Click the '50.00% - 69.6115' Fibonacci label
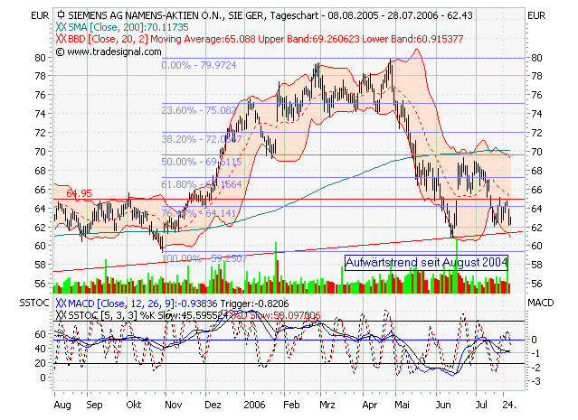Image resolution: width=578 pixels, height=420 pixels. [202, 162]
